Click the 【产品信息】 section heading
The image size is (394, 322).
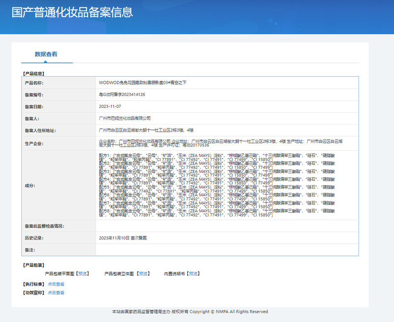[34, 73]
